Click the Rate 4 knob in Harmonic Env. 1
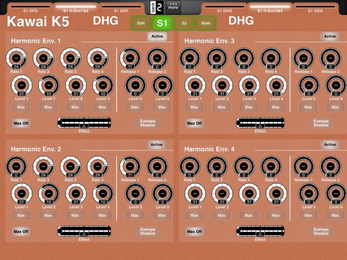The height and width of the screenshot is (260, 347). pyautogui.click(x=98, y=58)
